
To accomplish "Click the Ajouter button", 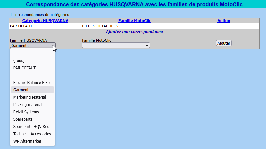I will click(x=224, y=43).
